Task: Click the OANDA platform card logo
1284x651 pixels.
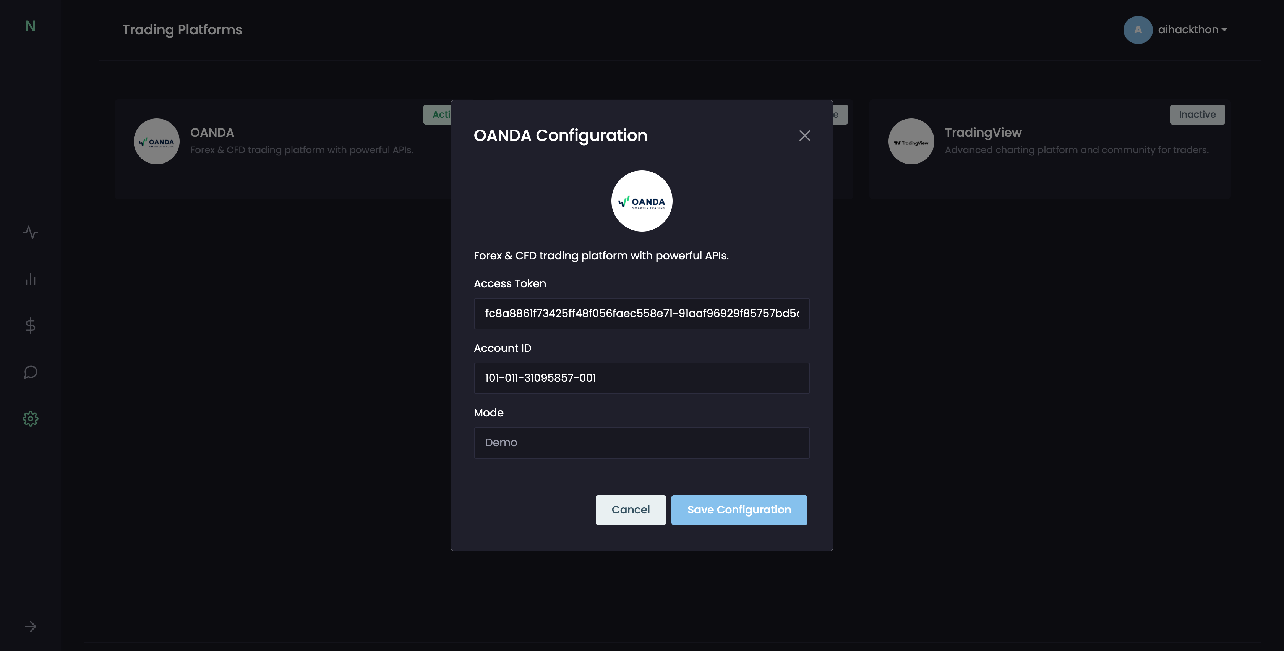Action: [x=157, y=142]
